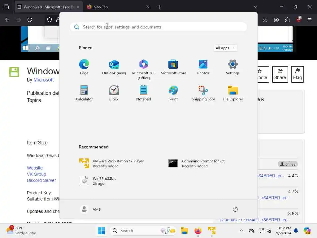Viewport: 317px width, 238px height.
Task: Open Clock app in Start menu
Action: [x=114, y=93]
